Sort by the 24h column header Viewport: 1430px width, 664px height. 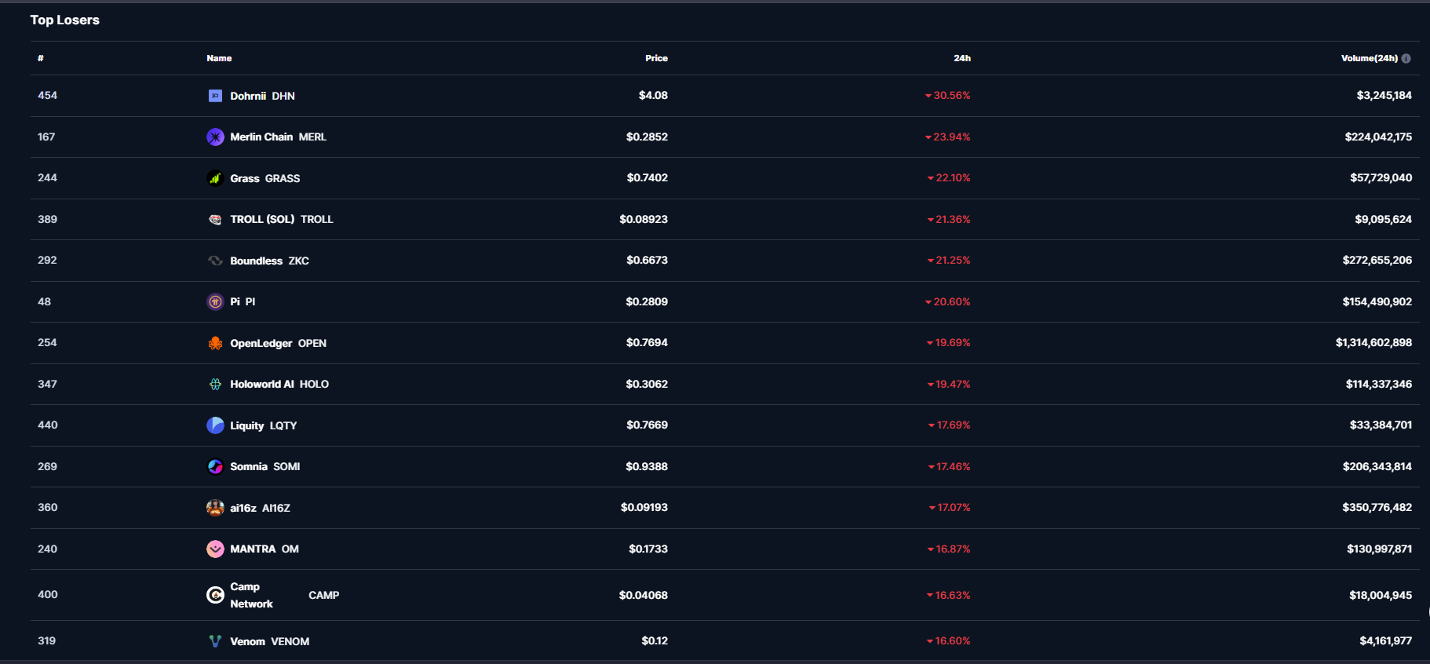961,58
